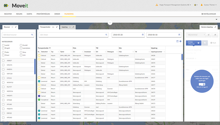Pin the Resurser panel with its pin icon

(x=16, y=27)
